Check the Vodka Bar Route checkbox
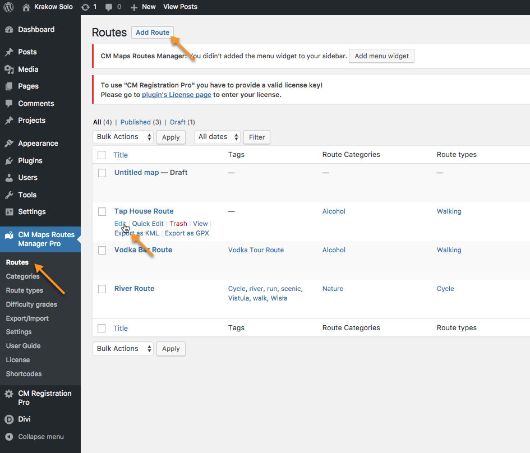The height and width of the screenshot is (453, 530). [102, 250]
